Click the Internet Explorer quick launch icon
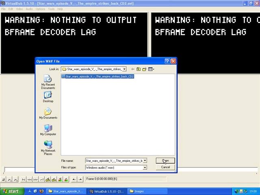The height and width of the screenshot is (195, 260). [35, 191]
